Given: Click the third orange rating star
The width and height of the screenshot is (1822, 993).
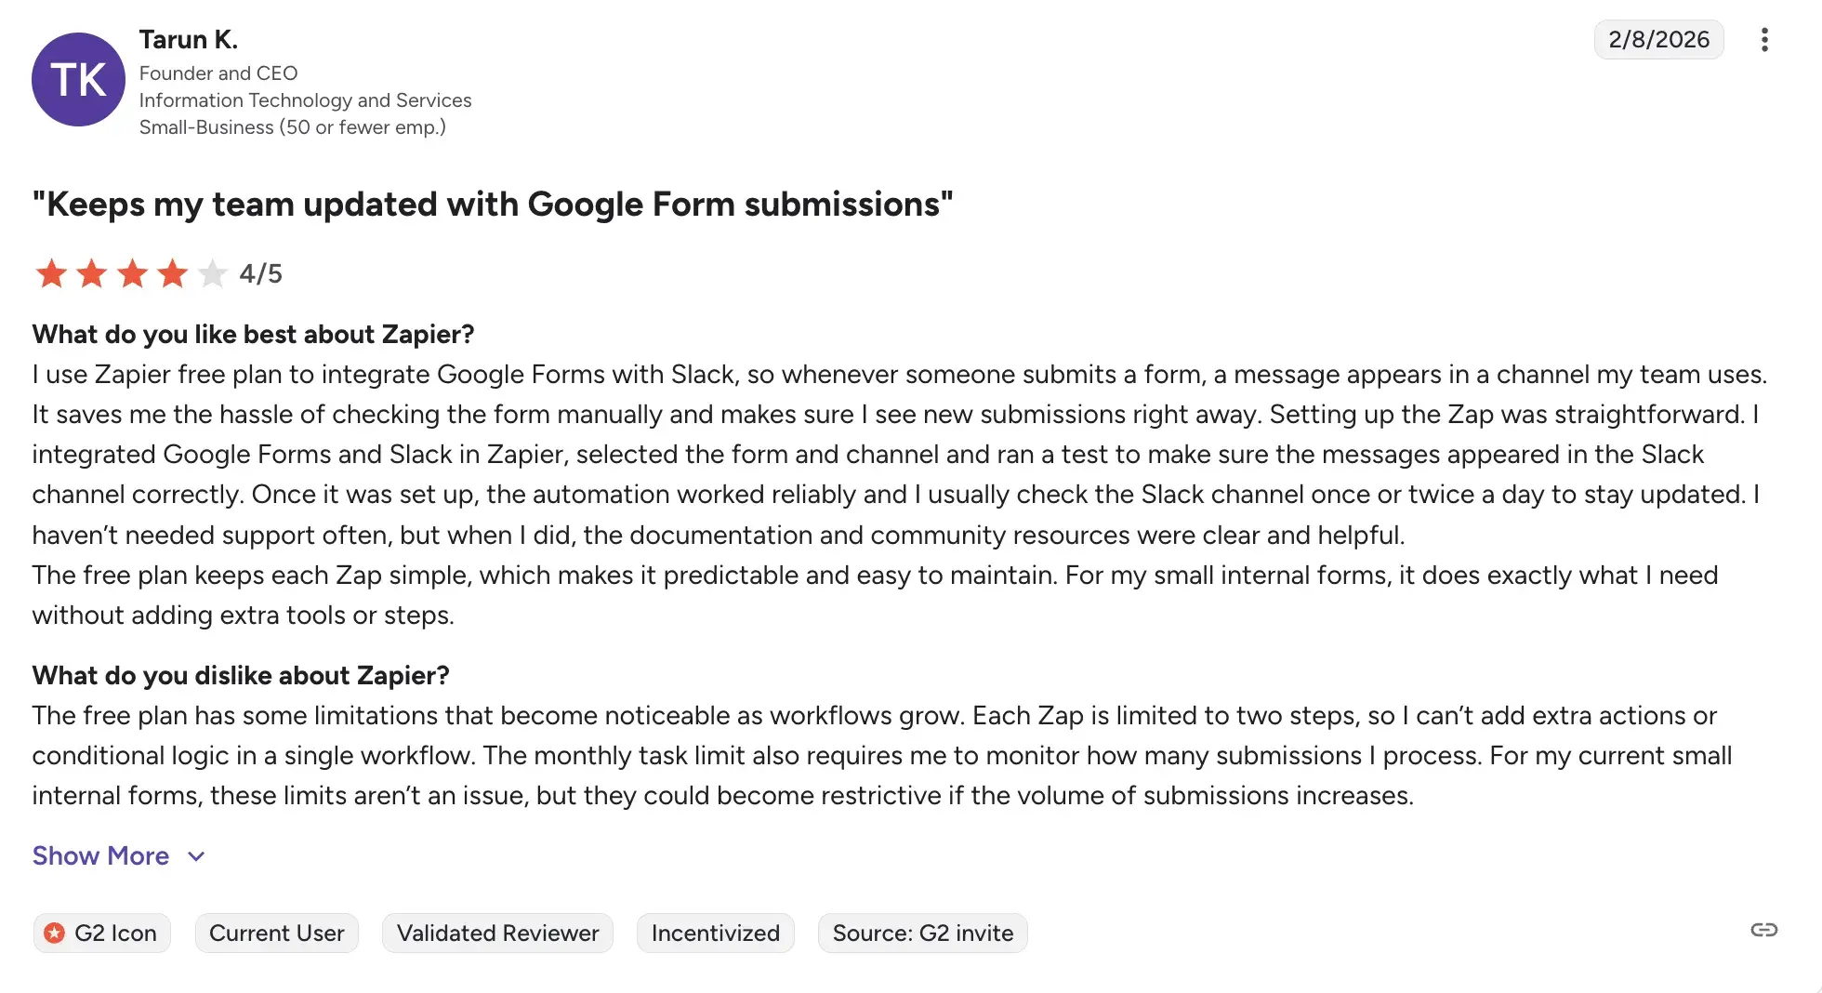Looking at the screenshot, I should (x=132, y=274).
